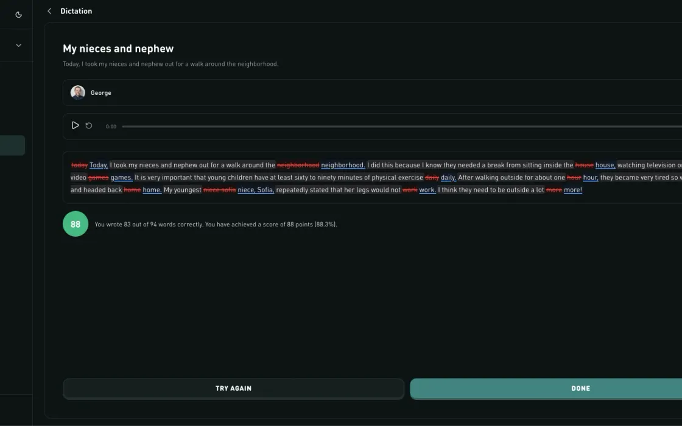Click the corrected word "neighborhood."
Screen dimensions: 682x426
pos(343,165)
